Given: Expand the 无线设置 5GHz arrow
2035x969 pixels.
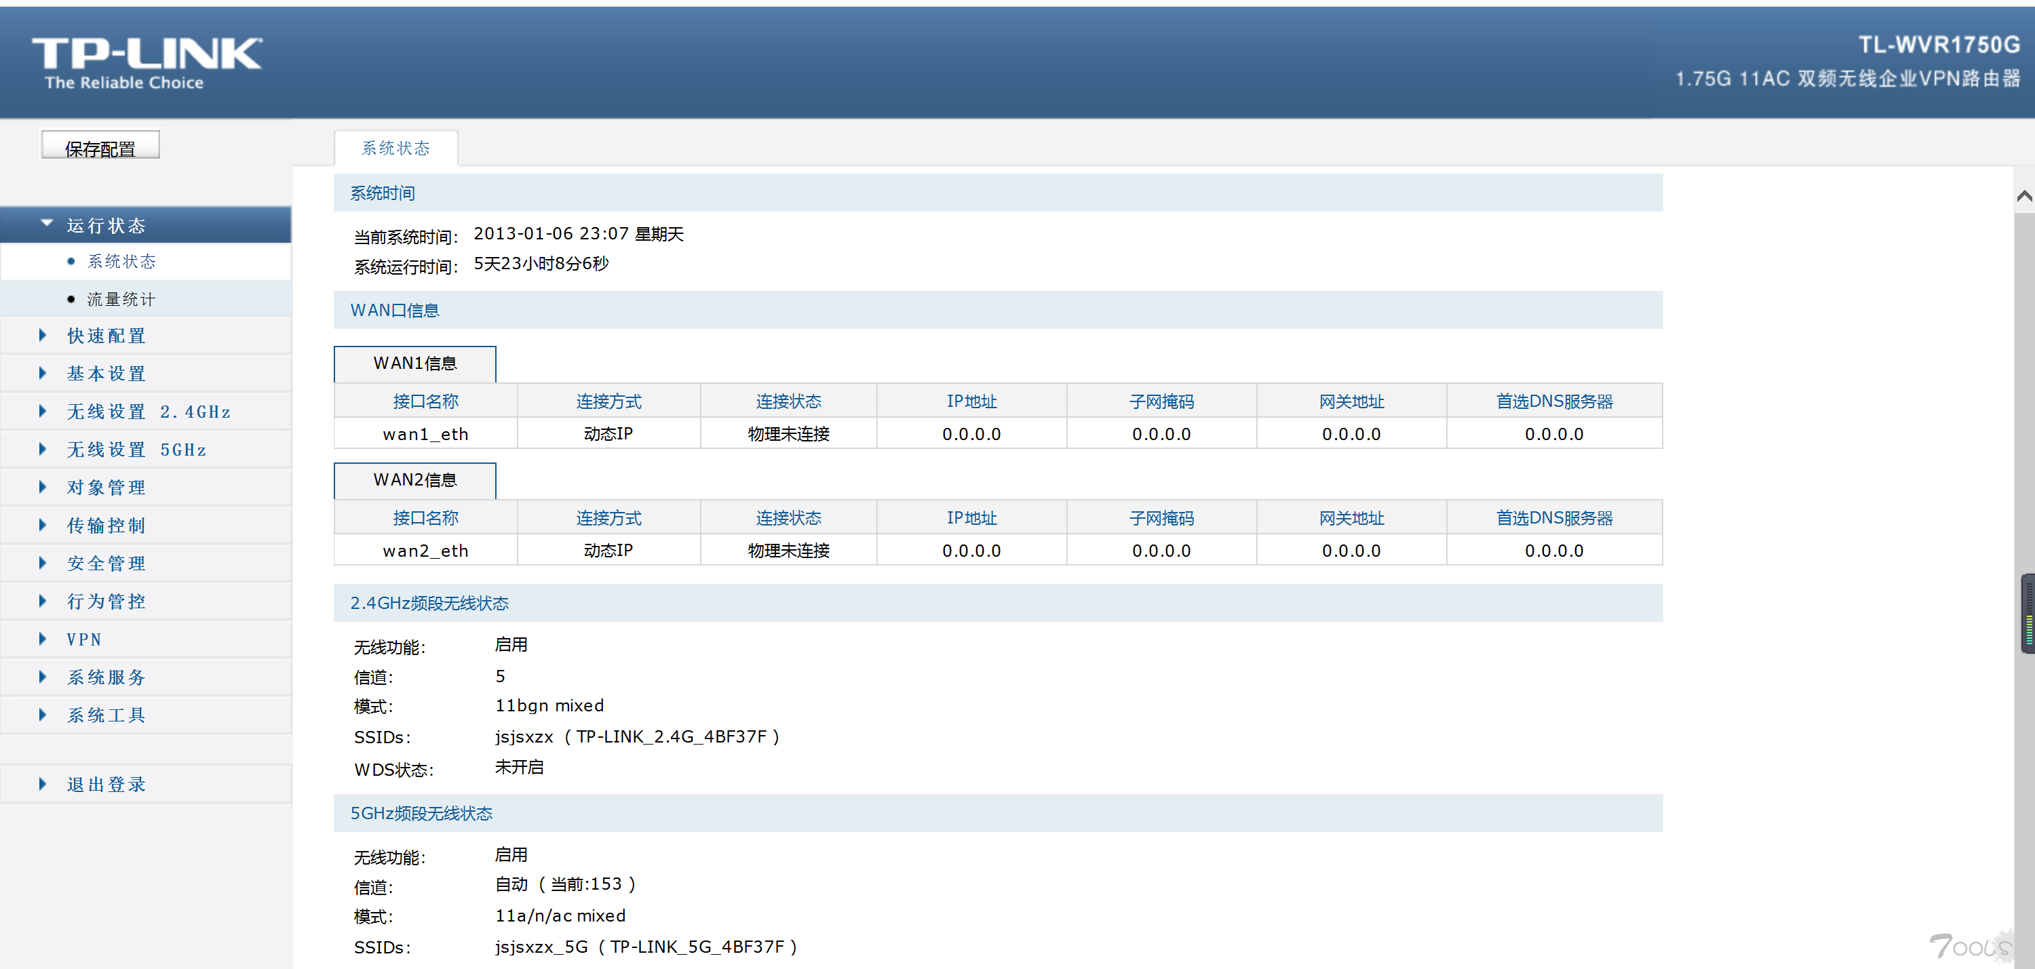Looking at the screenshot, I should (43, 450).
